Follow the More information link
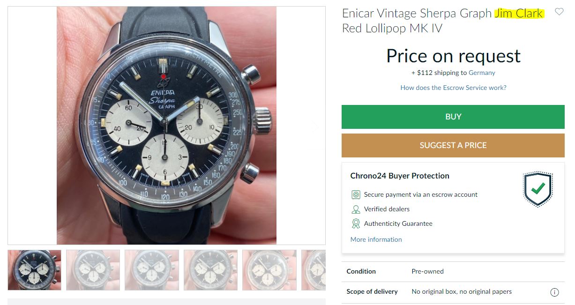Screen dimensions: 575x305 click(376, 239)
